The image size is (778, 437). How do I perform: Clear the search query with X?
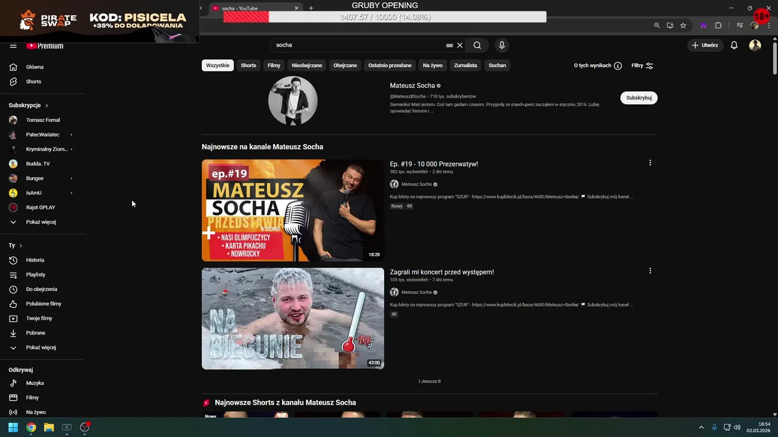click(x=460, y=45)
